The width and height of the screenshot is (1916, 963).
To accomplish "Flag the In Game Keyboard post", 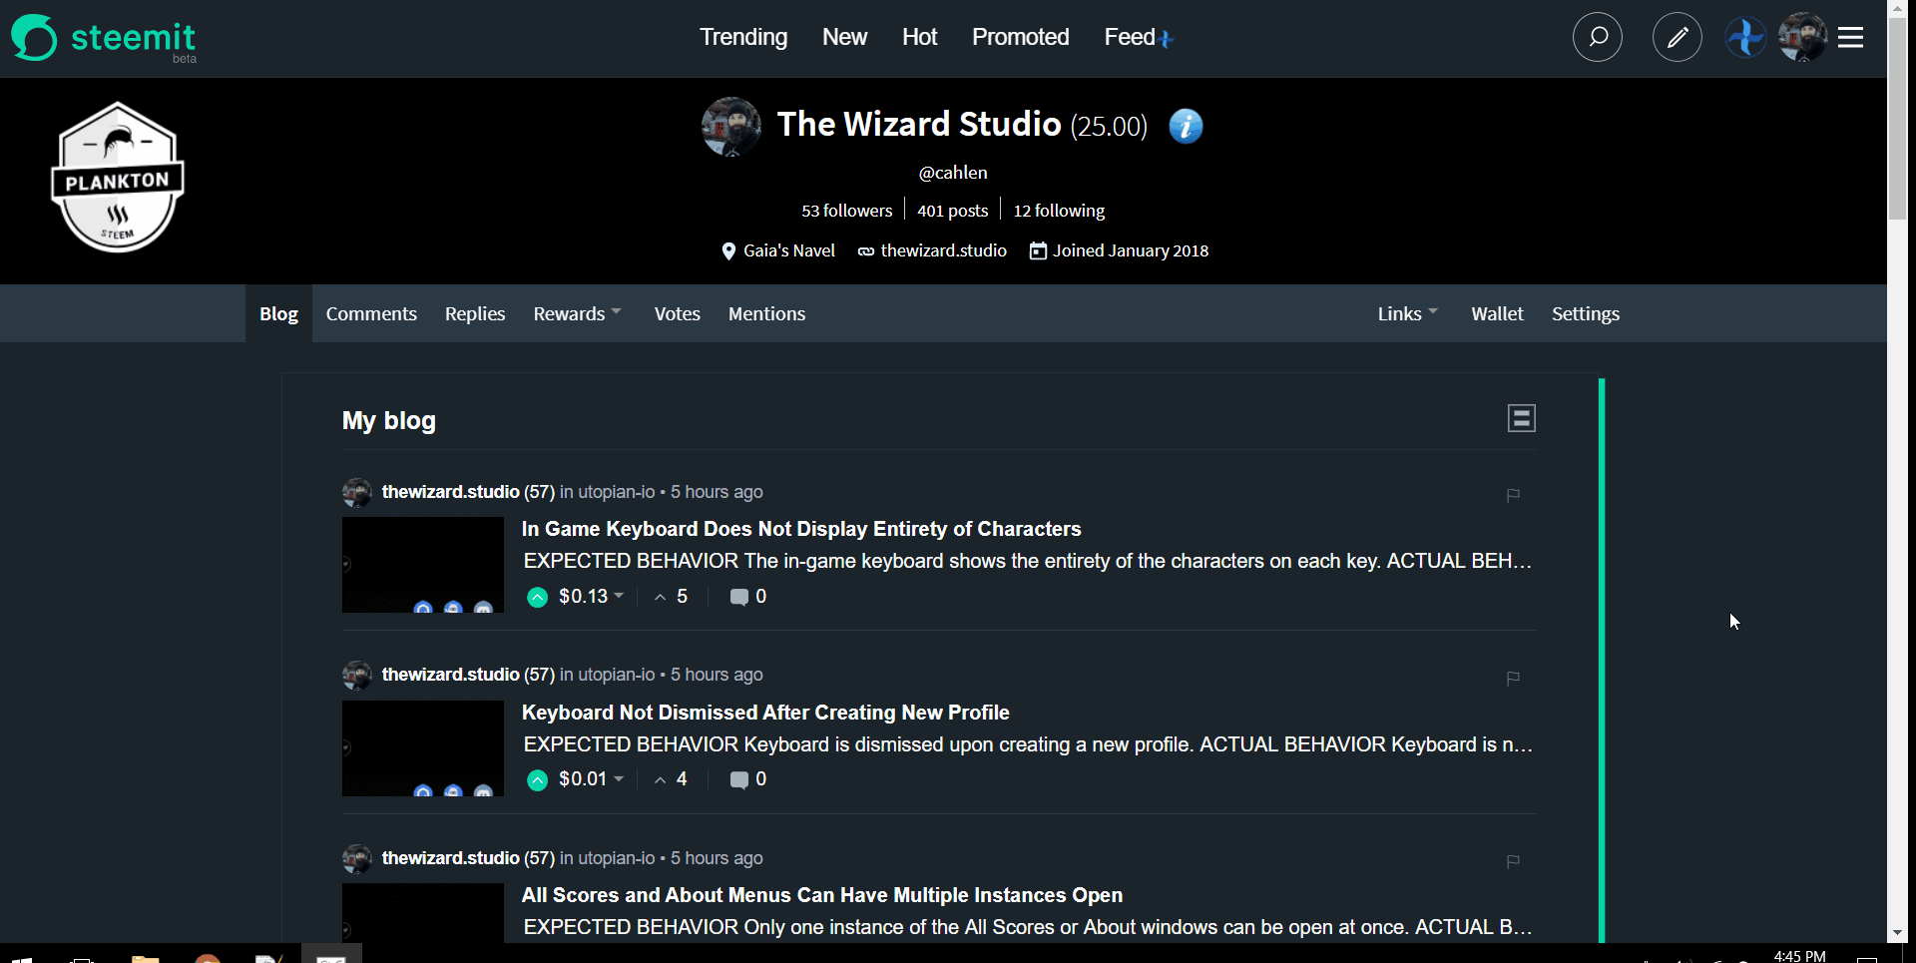I will click(1513, 495).
